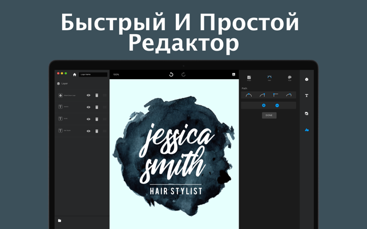Hide the Smith text layer

88,119
